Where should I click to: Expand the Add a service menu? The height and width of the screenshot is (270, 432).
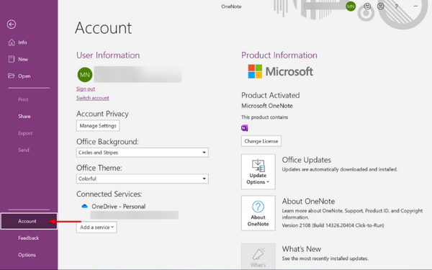point(96,228)
